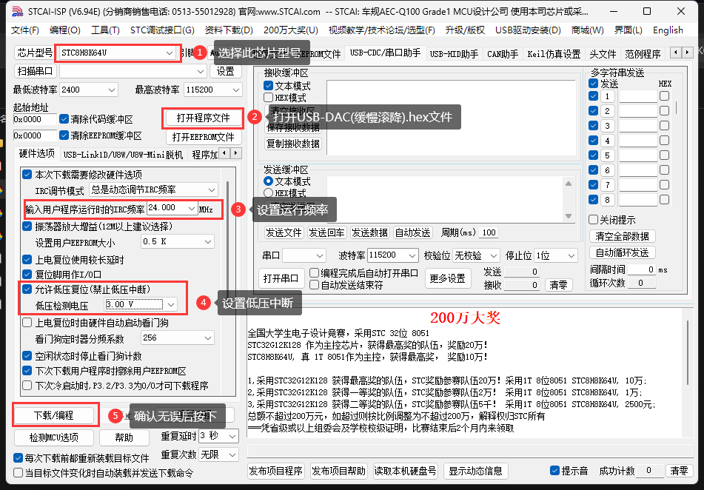Open 低压检测电压 dropdown showing 3.00 V
Screen dimensions: 704x490
tap(141, 304)
